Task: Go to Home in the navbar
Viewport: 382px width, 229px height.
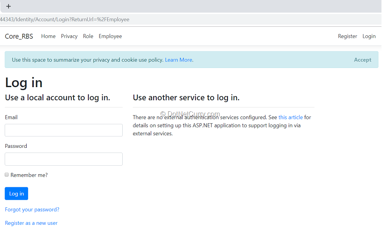Action: point(48,37)
